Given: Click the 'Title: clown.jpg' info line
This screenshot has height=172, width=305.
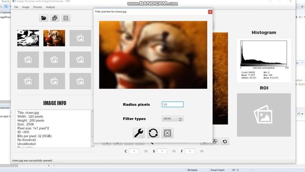Looking at the screenshot, I should coord(28,113).
